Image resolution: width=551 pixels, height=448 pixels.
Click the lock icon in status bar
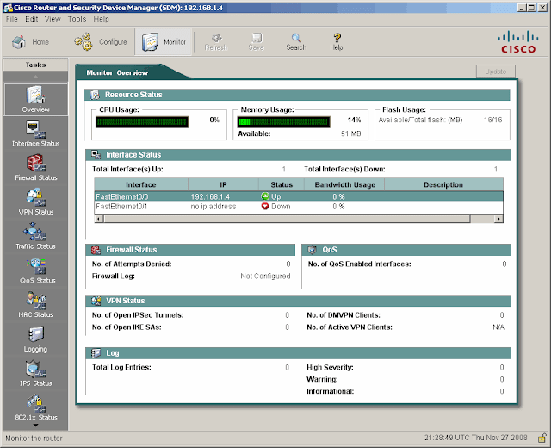click(542, 439)
